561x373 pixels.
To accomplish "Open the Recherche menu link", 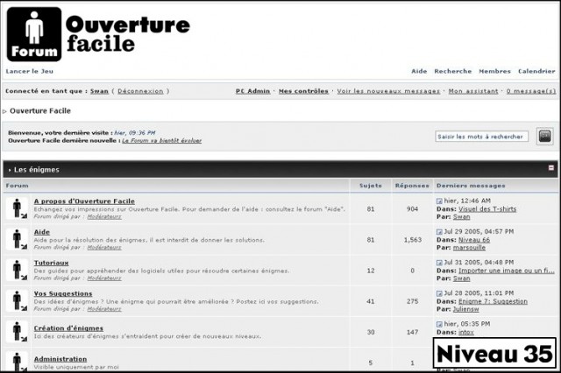I will click(453, 71).
